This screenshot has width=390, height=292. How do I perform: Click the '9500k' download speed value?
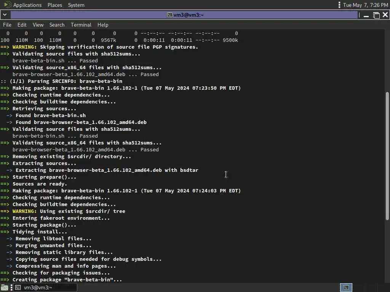click(230, 40)
